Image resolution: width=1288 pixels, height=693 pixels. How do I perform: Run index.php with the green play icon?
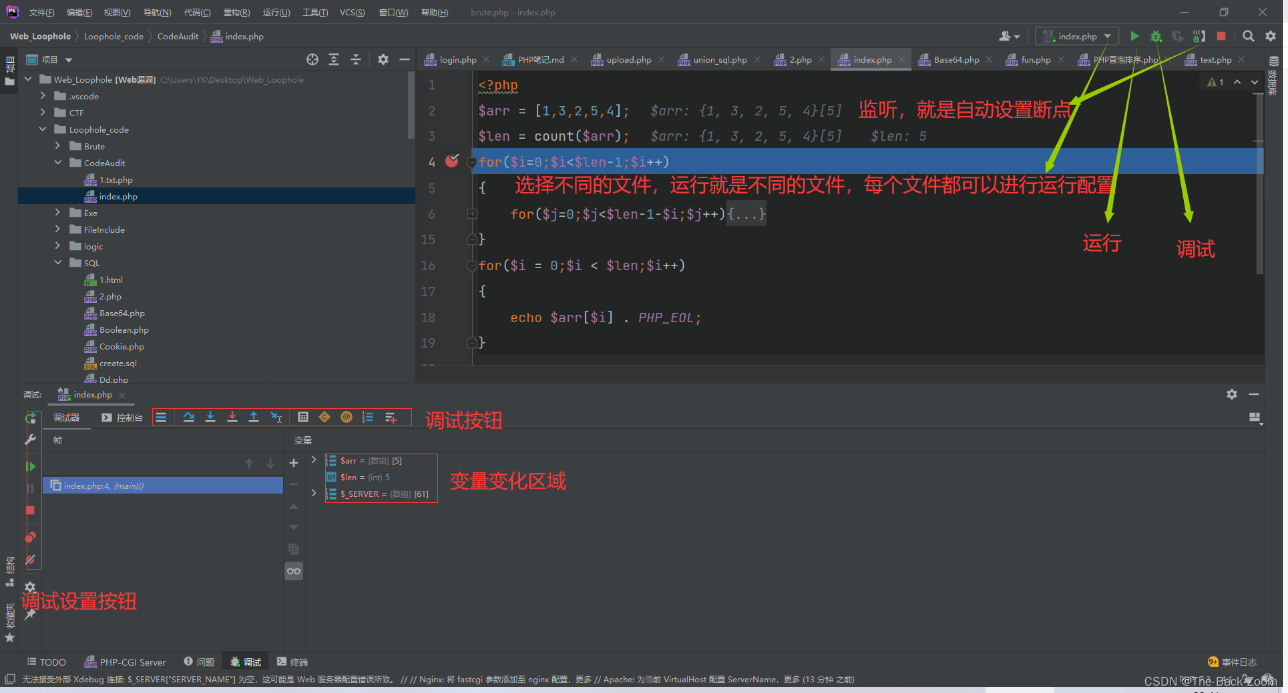pyautogui.click(x=1134, y=36)
